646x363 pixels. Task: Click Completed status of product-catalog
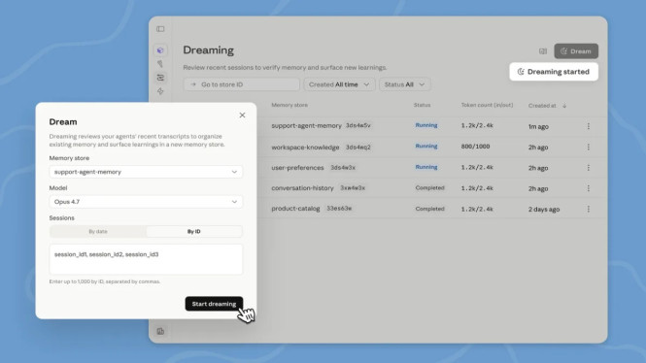429,209
